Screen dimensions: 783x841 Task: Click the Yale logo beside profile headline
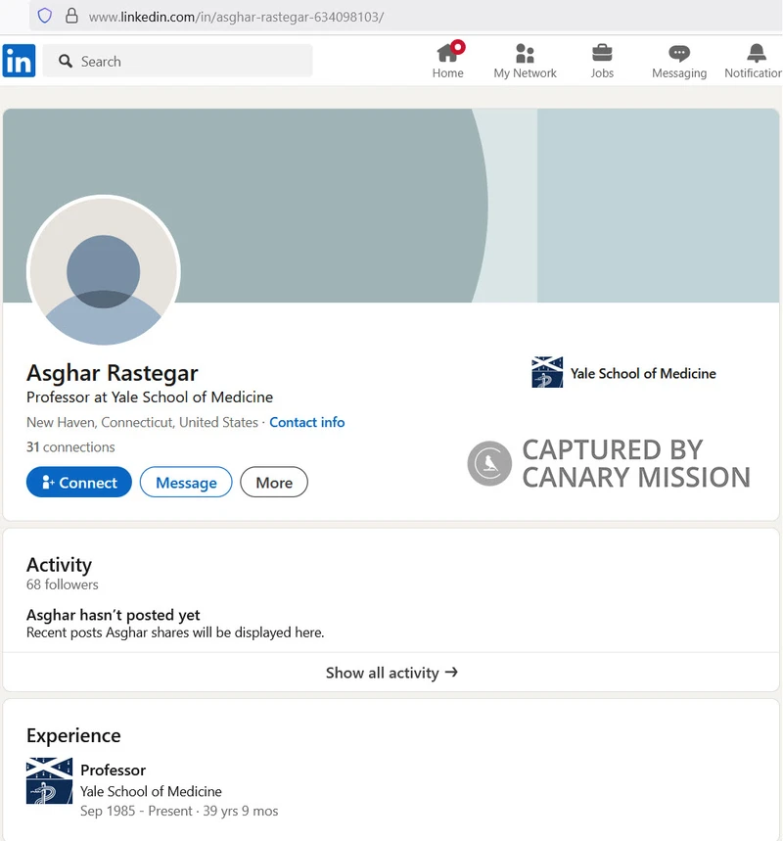click(x=547, y=372)
